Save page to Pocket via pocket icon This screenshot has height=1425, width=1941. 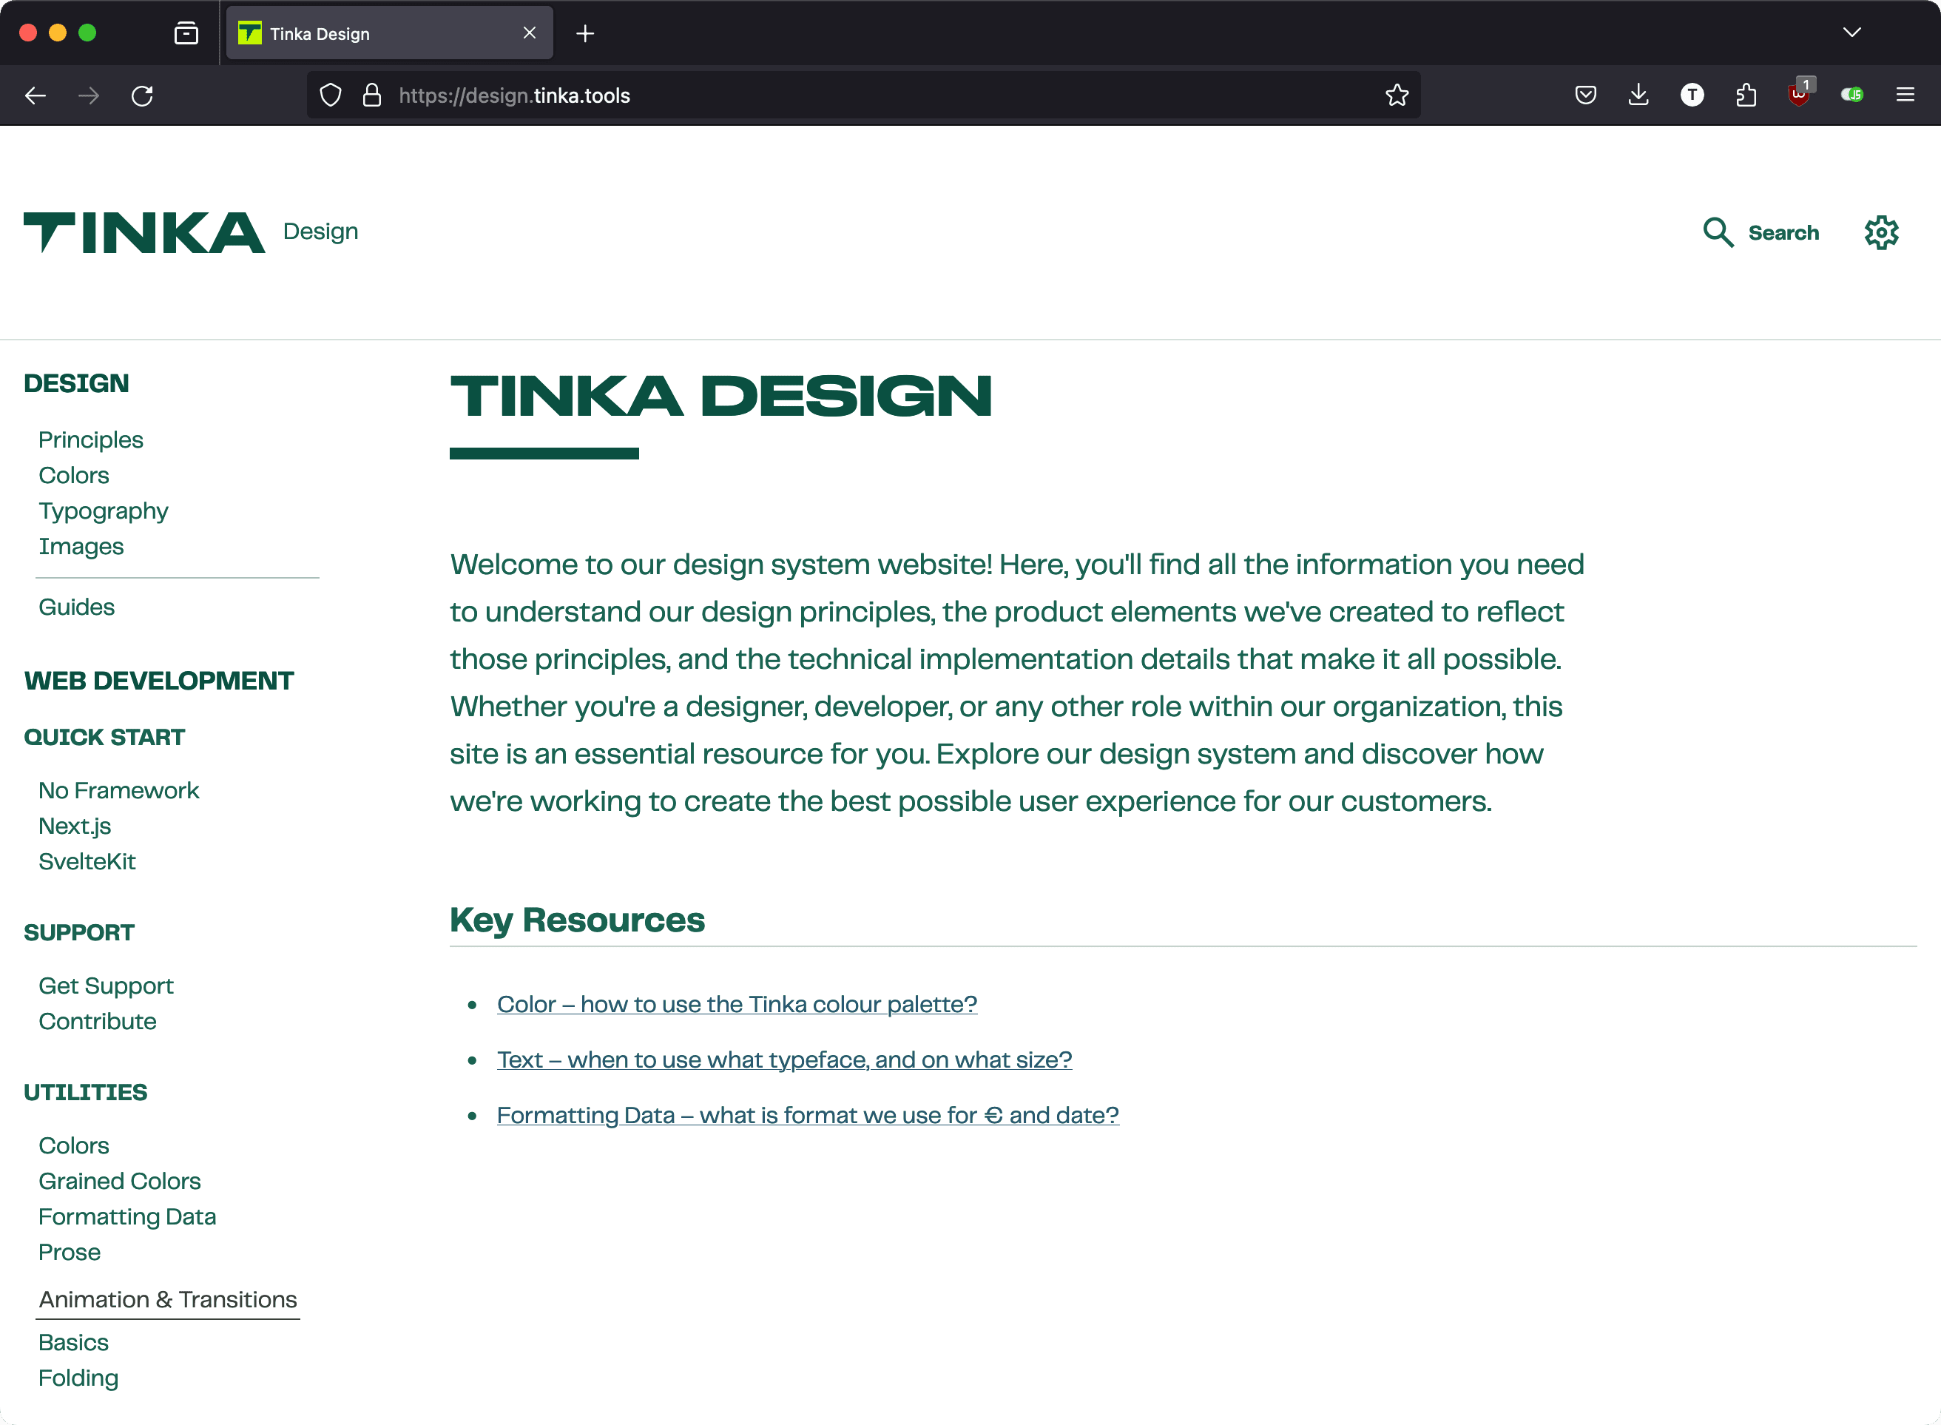point(1585,95)
